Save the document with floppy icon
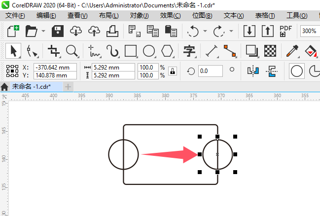Image resolution: width=320 pixels, height=216 pixels. point(58,31)
